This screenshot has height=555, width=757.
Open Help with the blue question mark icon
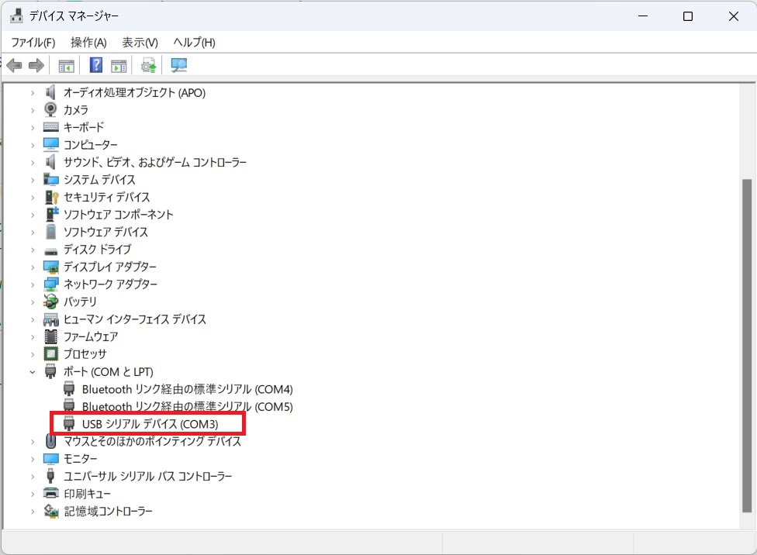click(x=96, y=64)
